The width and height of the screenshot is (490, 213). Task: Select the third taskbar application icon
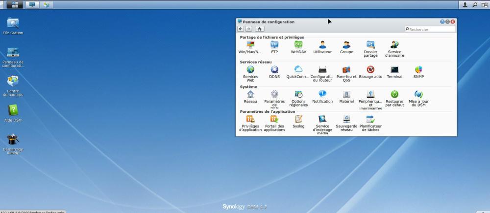46,5
